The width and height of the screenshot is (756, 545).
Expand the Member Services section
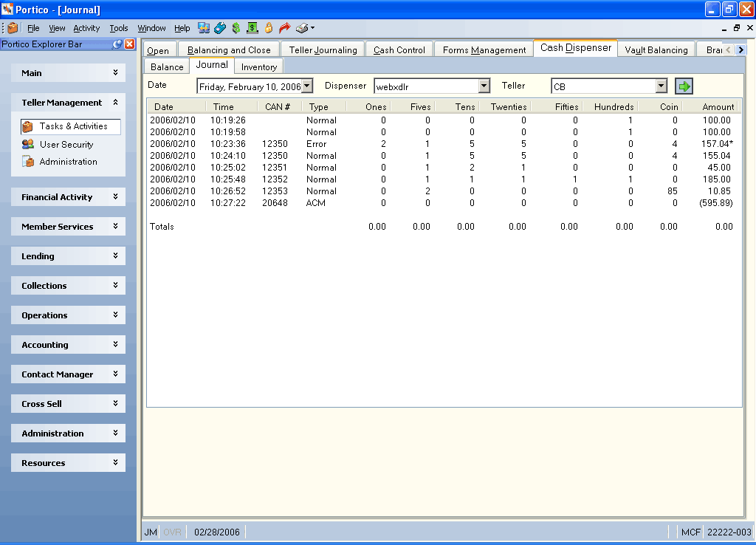pos(69,226)
